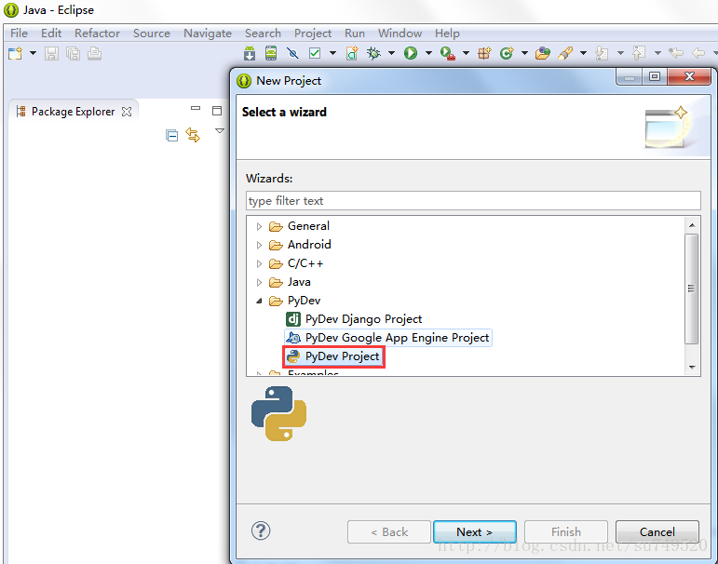Open the Run configurations dropdown arrow
The width and height of the screenshot is (718, 564).
pos(428,54)
